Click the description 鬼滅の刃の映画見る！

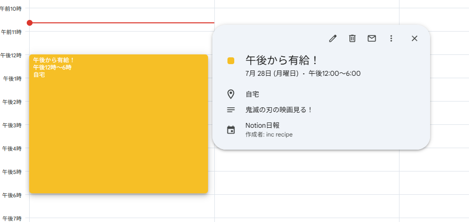coord(279,110)
